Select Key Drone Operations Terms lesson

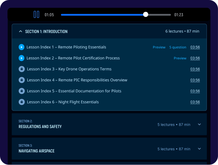[69, 69]
